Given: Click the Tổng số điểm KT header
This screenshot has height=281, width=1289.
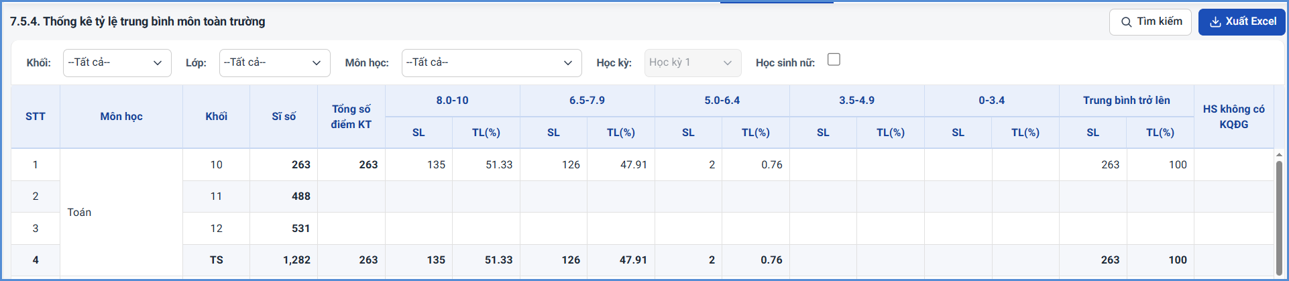Looking at the screenshot, I should pyautogui.click(x=351, y=117).
